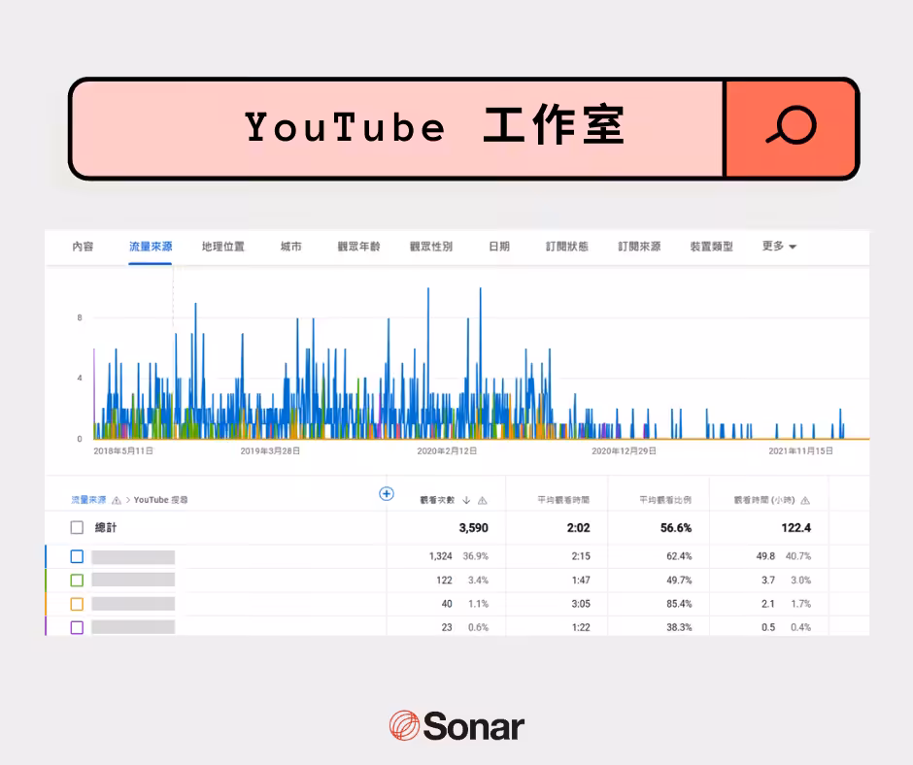Open the 觀眾年齡 tab
The height and width of the screenshot is (765, 913).
pyautogui.click(x=358, y=247)
